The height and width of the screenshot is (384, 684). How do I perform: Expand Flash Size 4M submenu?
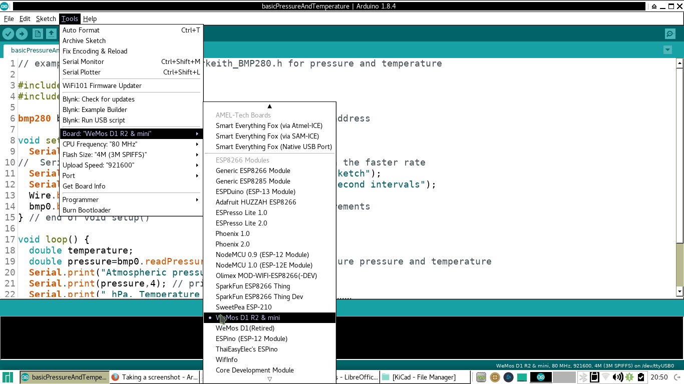click(131, 154)
